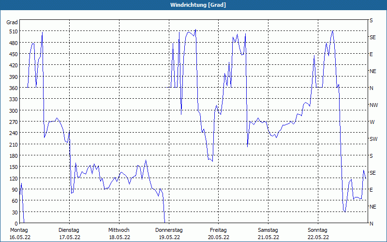Viewport: 387px width, 242px height.
Task: Select the 90 value on the y-axis
Action: [x=14, y=190]
